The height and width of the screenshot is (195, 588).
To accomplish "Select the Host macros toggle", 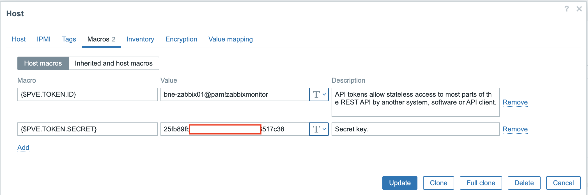I will 43,63.
